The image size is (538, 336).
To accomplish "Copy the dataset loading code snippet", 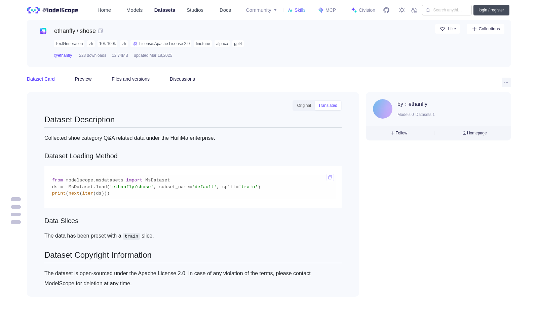I will [x=330, y=177].
